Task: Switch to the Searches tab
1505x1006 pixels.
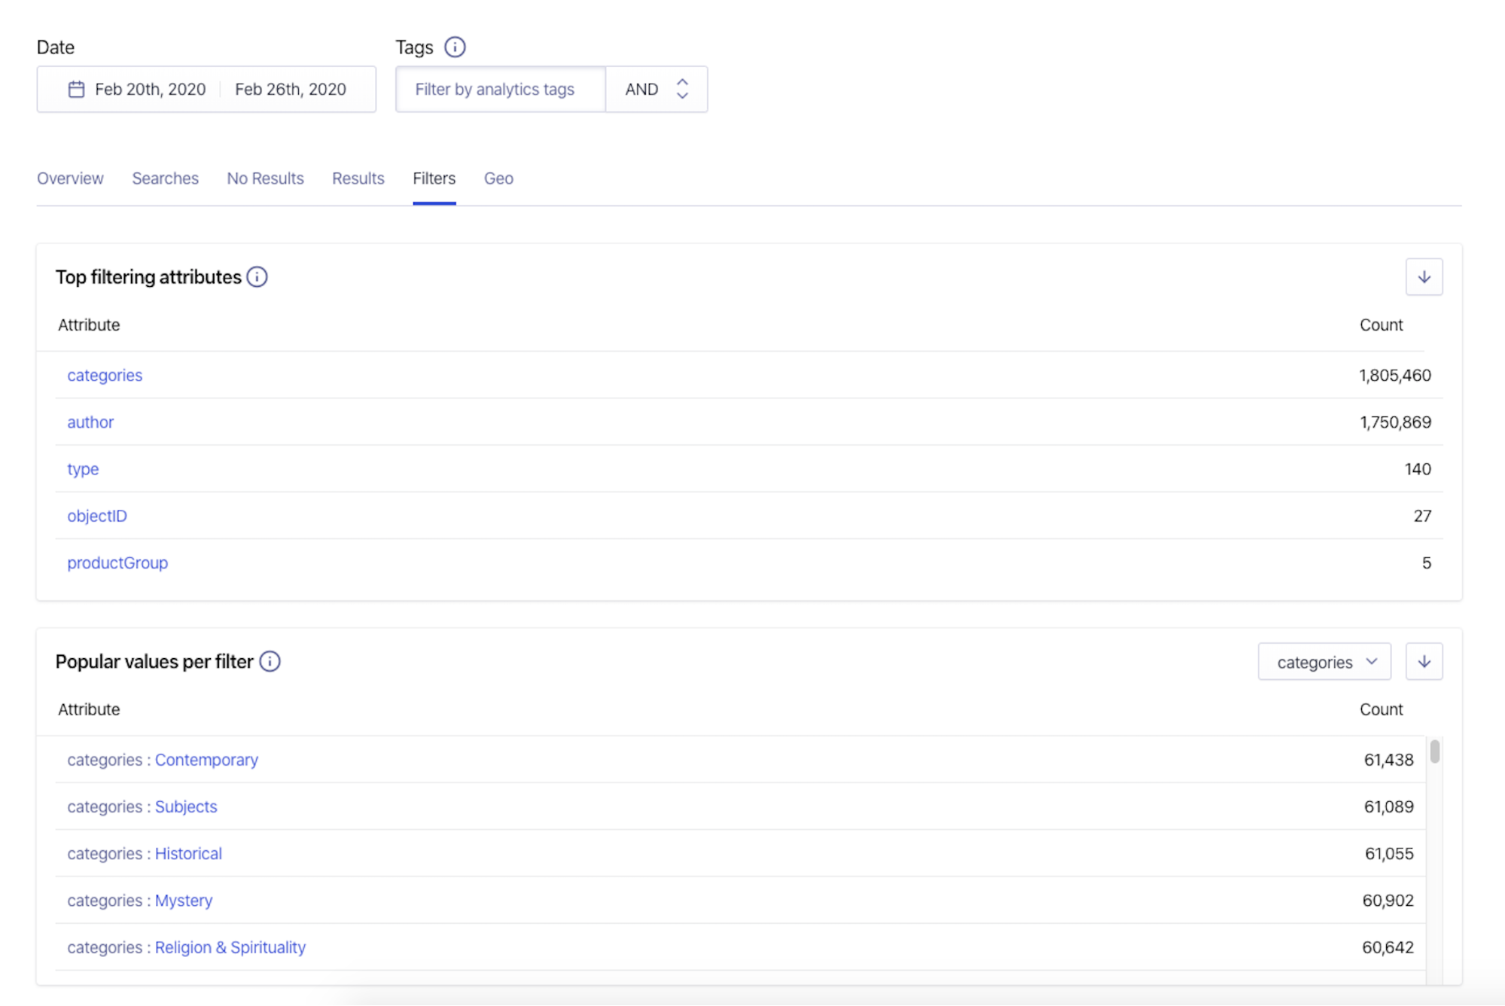Action: pyautogui.click(x=166, y=178)
